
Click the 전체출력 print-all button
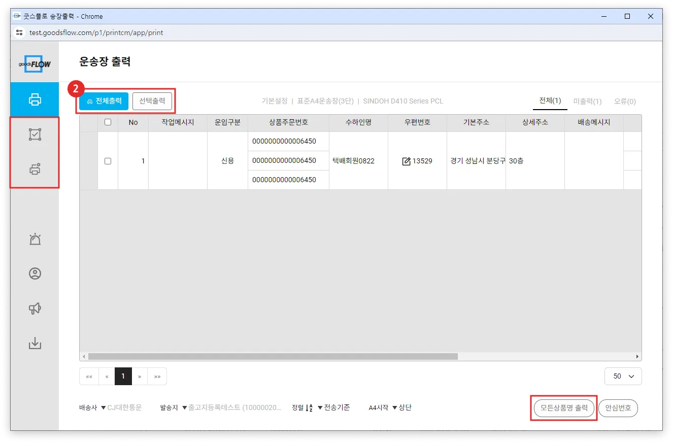click(x=104, y=101)
